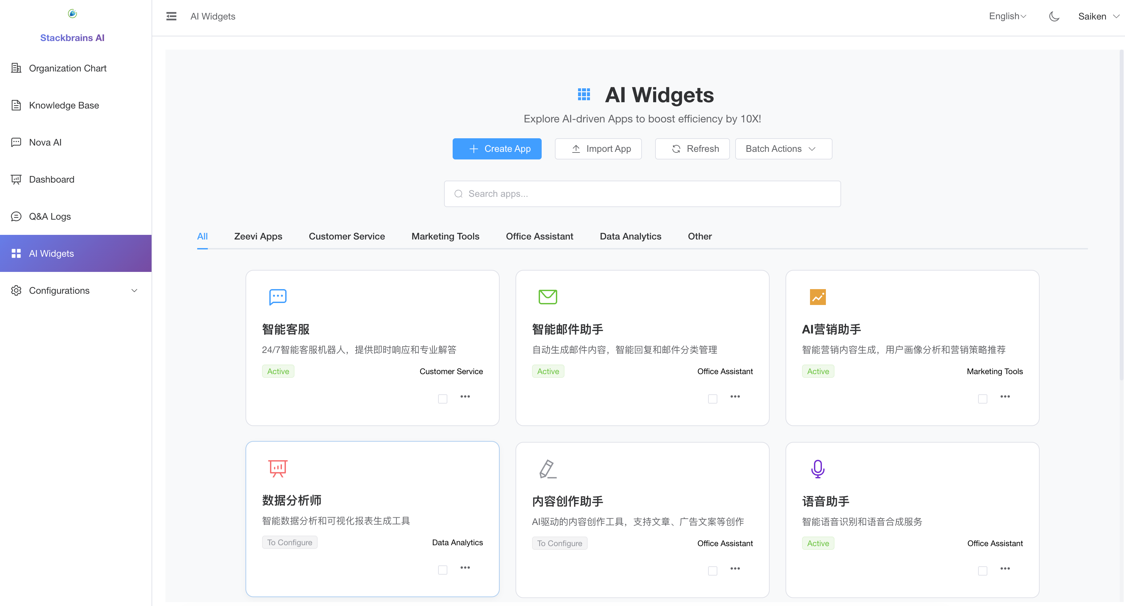Open the Batch Actions dropdown
1125x606 pixels.
point(783,149)
